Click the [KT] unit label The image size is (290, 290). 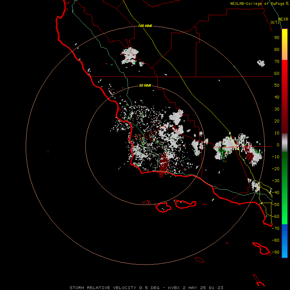coord(275,22)
